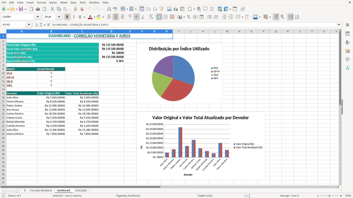This screenshot has width=353, height=198.
Task: Expand the Name Box dropdown
Action: [29, 25]
